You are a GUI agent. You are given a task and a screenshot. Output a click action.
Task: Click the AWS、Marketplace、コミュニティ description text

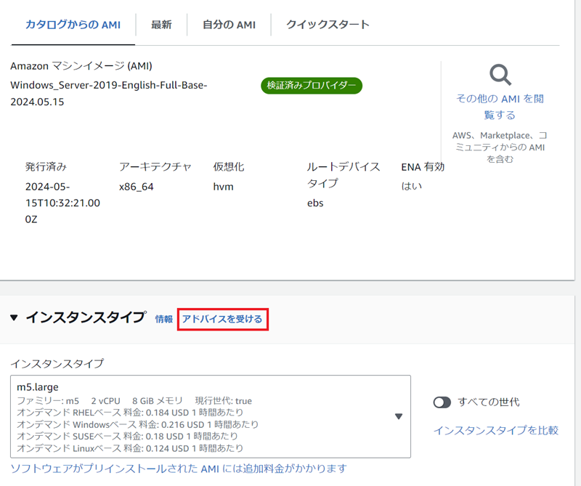coord(500,147)
